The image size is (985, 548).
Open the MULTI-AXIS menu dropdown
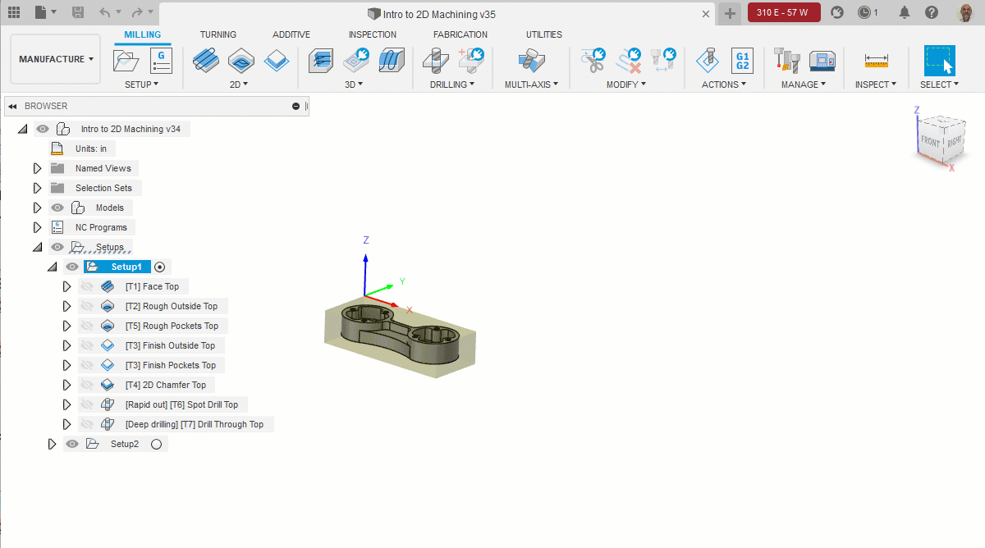531,84
